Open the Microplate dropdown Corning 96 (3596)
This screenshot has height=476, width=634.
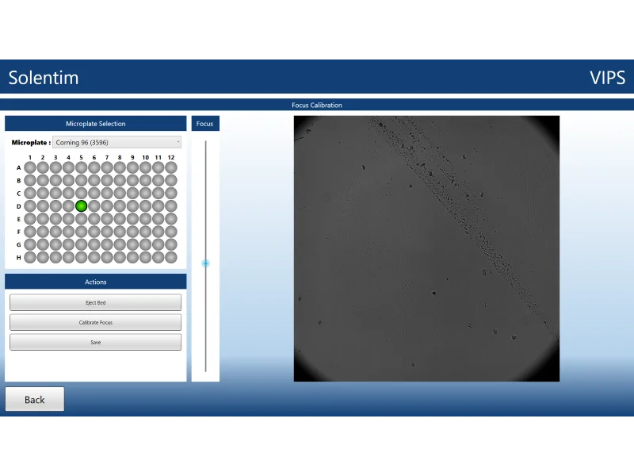116,143
